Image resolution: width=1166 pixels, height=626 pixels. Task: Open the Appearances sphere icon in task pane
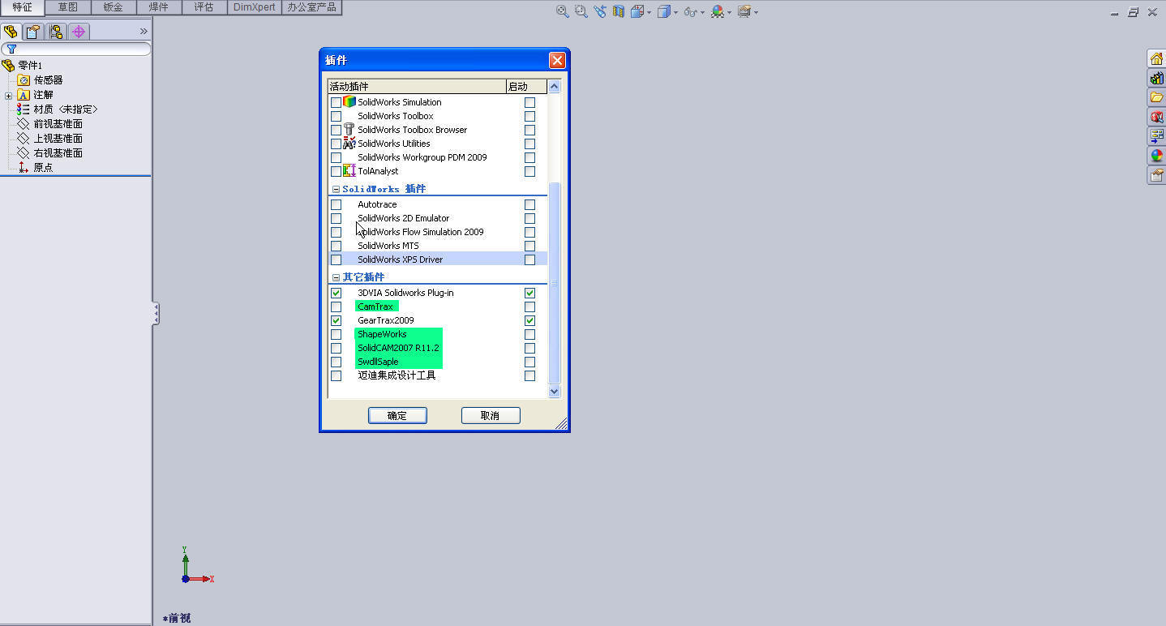pyautogui.click(x=1156, y=156)
